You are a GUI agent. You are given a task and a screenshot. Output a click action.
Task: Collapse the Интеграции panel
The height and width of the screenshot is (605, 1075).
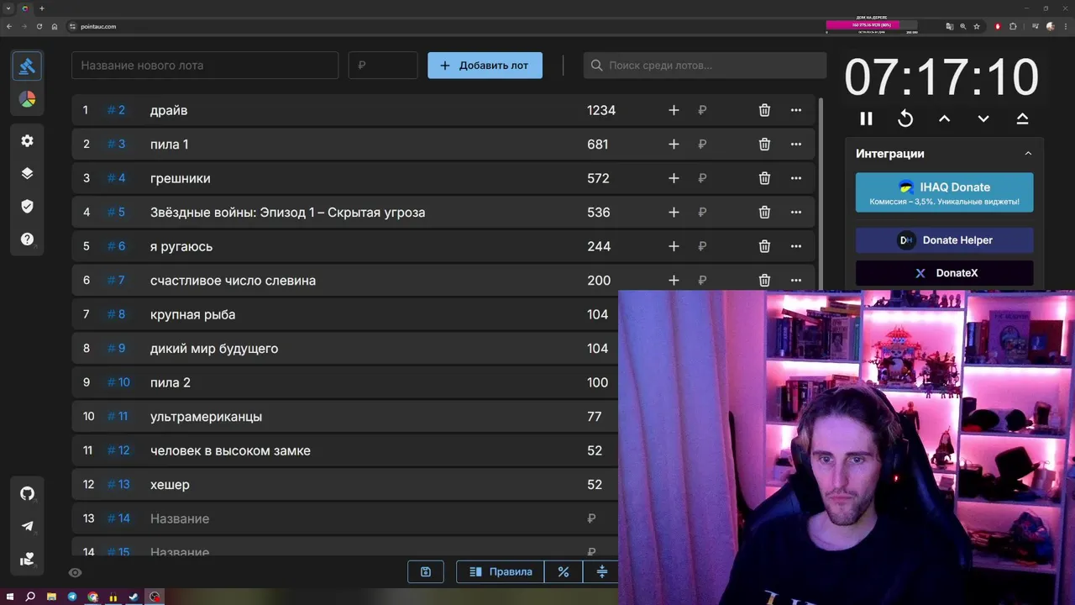[x=1028, y=154]
